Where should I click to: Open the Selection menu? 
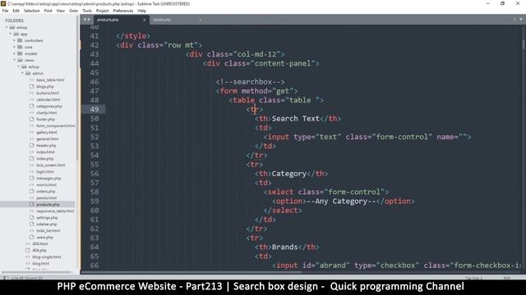(32, 11)
